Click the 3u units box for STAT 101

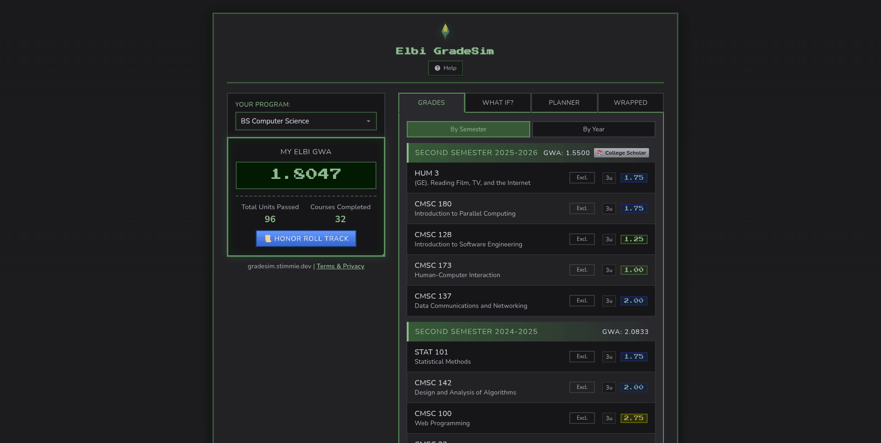pos(609,357)
